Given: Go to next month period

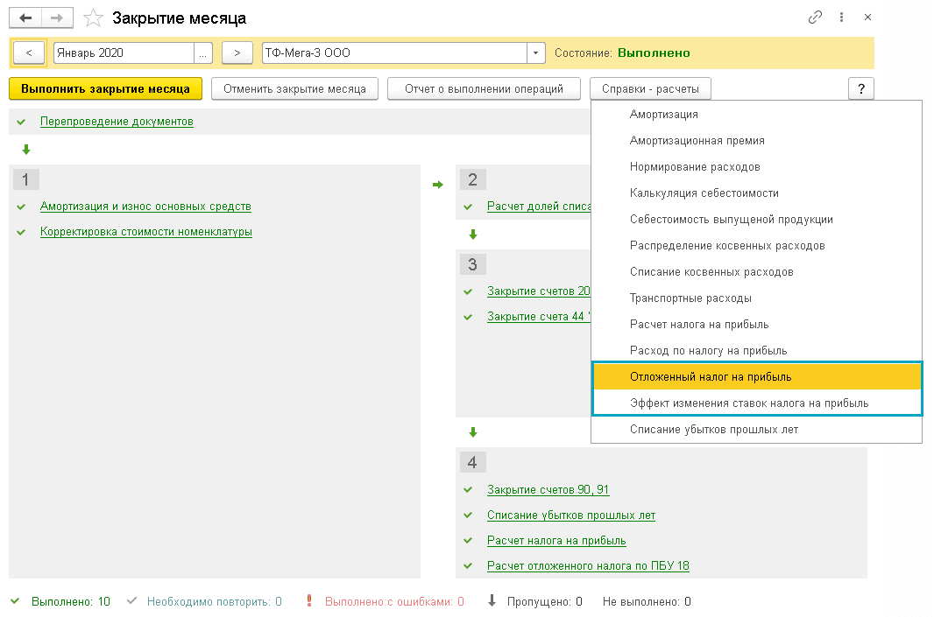Looking at the screenshot, I should (x=237, y=53).
